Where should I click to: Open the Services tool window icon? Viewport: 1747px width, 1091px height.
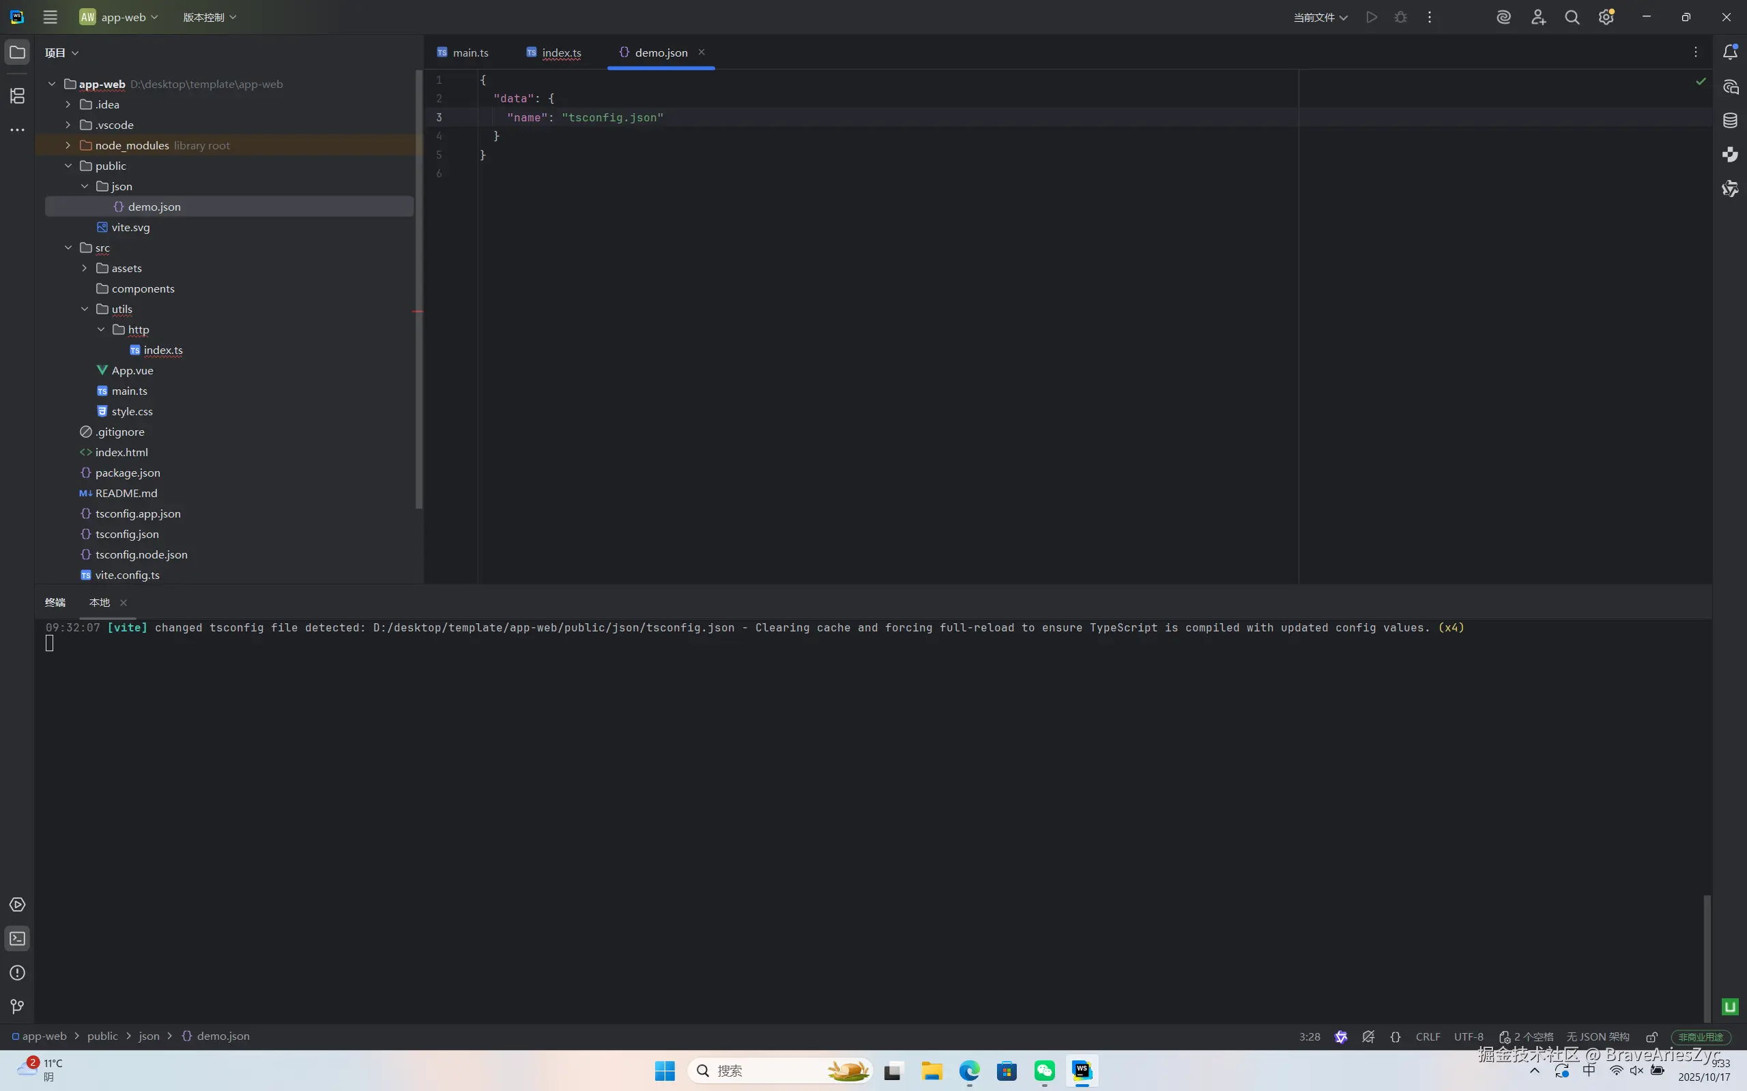coord(17,905)
